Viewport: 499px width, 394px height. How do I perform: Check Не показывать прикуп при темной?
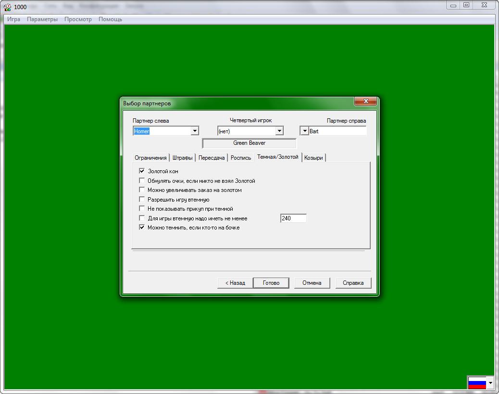pyautogui.click(x=142, y=209)
